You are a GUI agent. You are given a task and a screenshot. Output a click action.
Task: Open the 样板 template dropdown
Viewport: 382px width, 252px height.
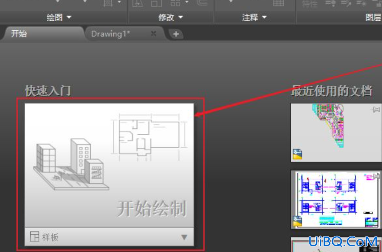[x=109, y=237]
